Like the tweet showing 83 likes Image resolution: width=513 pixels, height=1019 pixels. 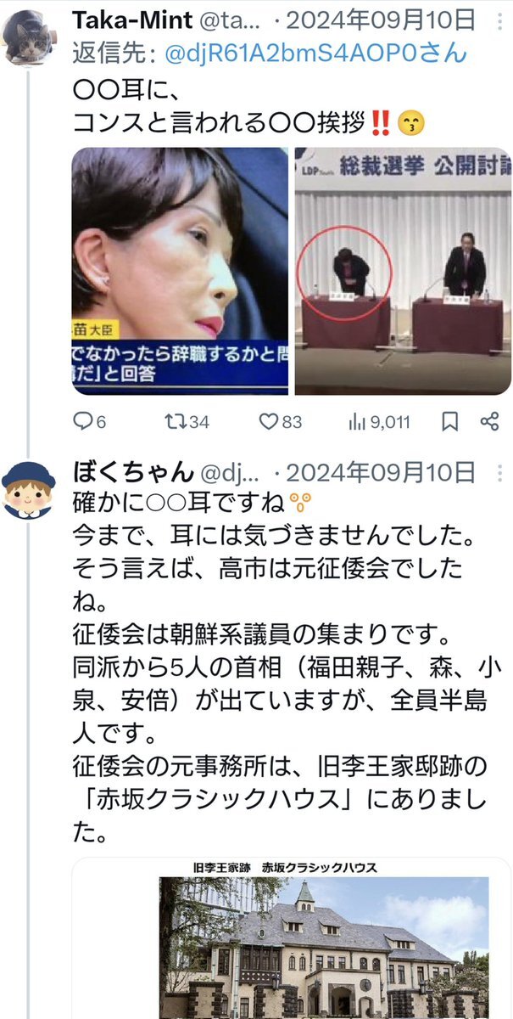pyautogui.click(x=269, y=421)
